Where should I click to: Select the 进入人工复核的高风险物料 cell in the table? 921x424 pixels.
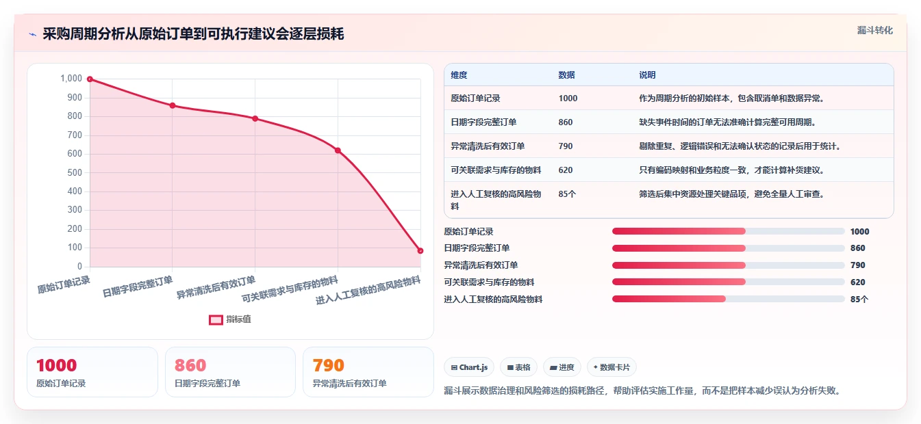coord(498,200)
